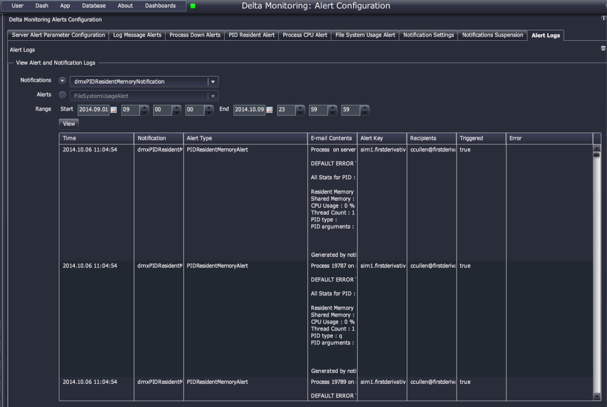607x407 pixels.
Task: Click the Triggered column header
Action: coord(481,138)
